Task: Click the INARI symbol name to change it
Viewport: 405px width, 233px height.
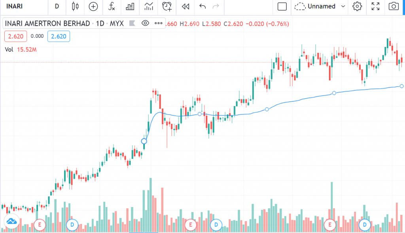Action: tap(14, 6)
